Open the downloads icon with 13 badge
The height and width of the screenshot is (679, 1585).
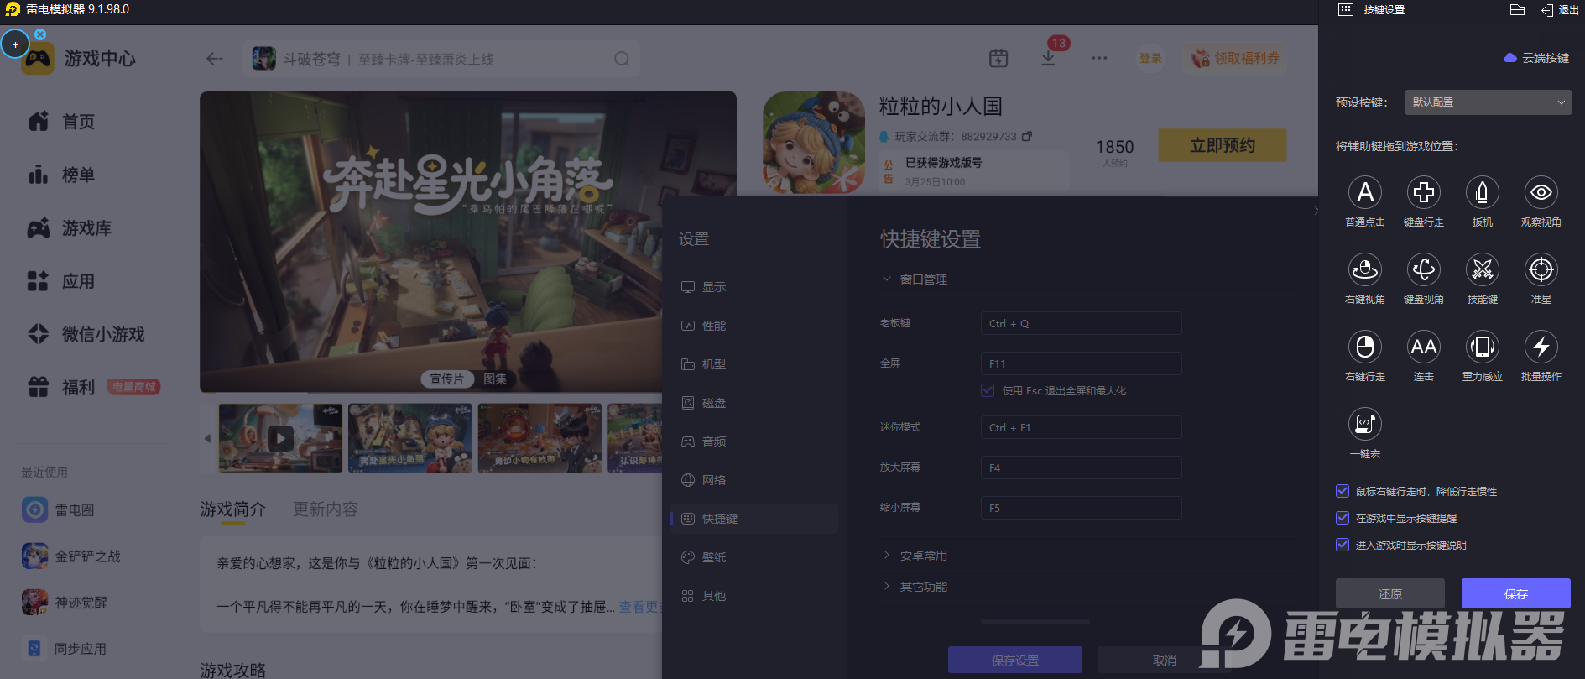(x=1049, y=58)
